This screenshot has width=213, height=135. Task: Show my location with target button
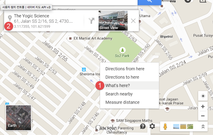pos(203,96)
